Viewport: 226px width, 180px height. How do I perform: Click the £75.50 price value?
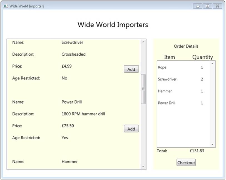(x=68, y=126)
